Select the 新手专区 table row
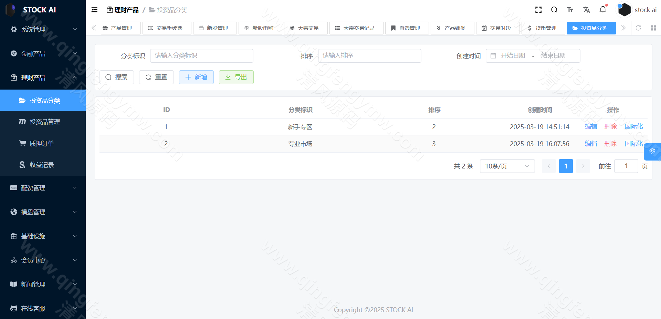 [x=300, y=127]
